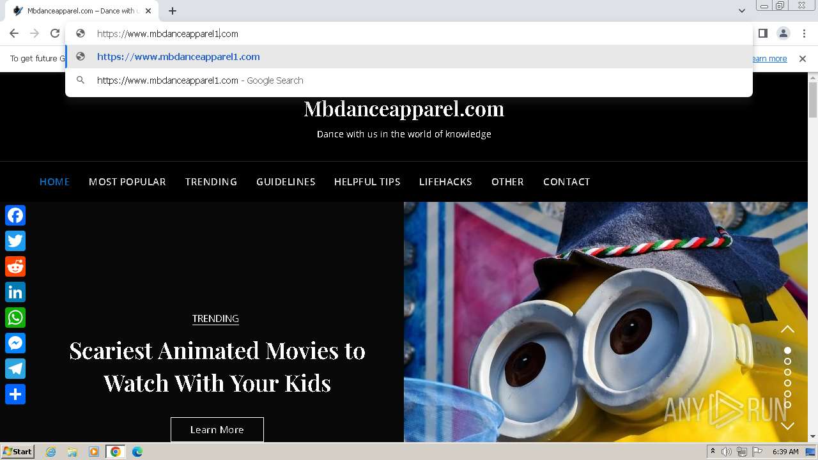The image size is (818, 460).
Task: Select fourth slider dot
Action: (787, 383)
